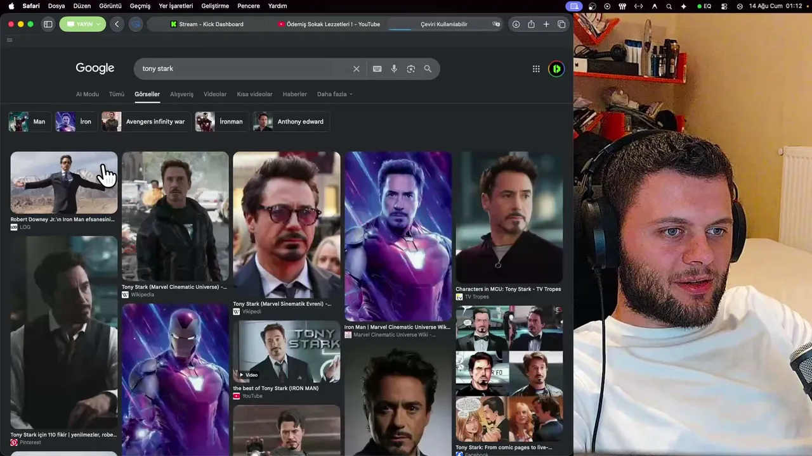Screen dimensions: 812x456
Task: Open Safari menu in menu bar
Action: (31, 6)
